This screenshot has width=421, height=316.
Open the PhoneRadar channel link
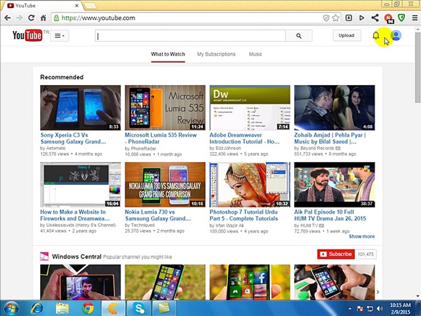click(x=143, y=148)
